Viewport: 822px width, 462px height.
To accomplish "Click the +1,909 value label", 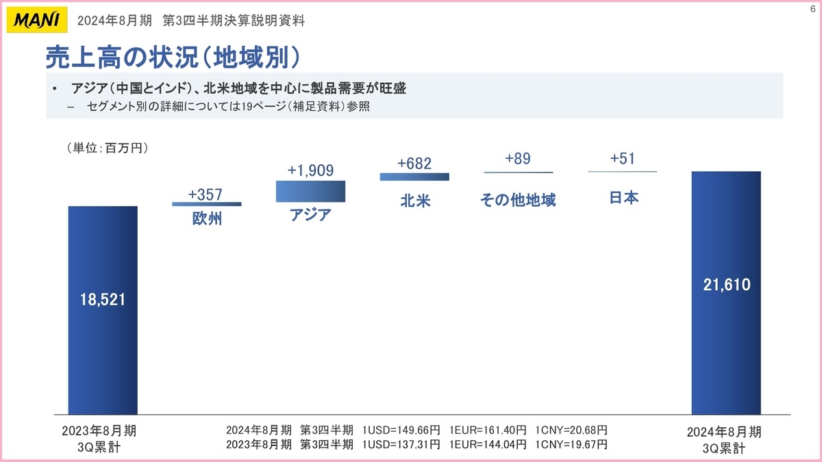I will 311,170.
